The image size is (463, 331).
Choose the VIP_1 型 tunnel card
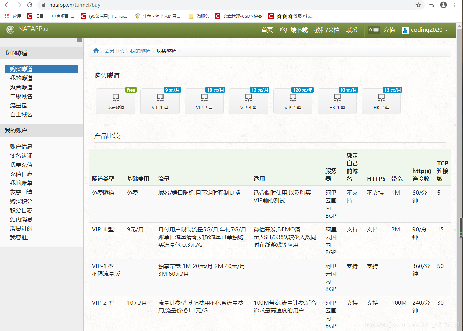coord(160,101)
